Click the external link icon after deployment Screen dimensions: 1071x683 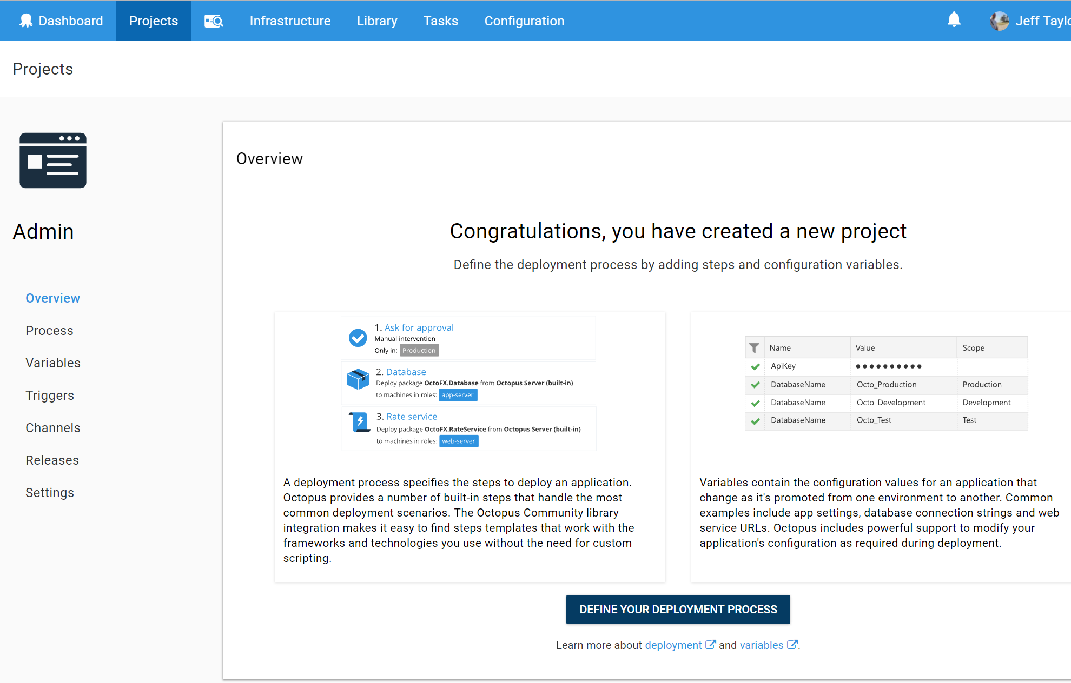[x=710, y=645]
